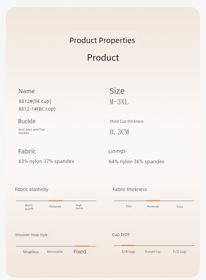Click the 0.3CM mold cup thickness value
Image resolution: width=206 pixels, height=280 pixels.
point(119,132)
